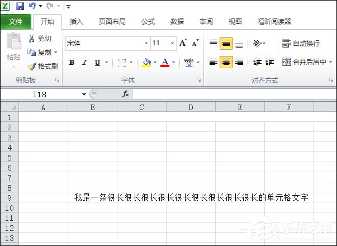Click the insert function fx icon
Screen dimensions: 337x246
click(x=126, y=94)
